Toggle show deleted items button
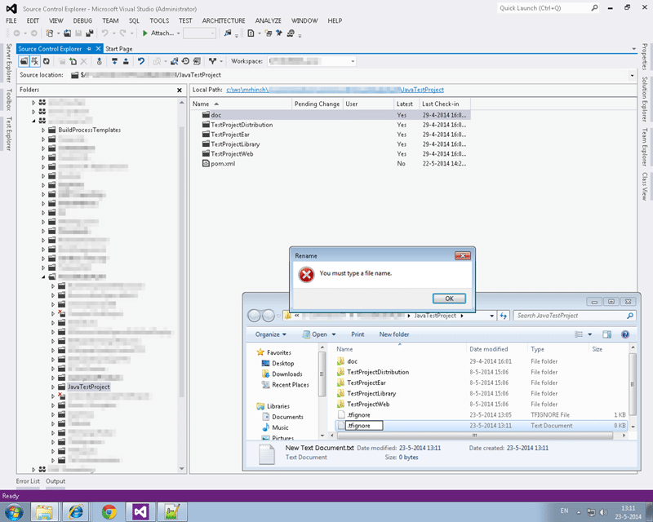 tap(35, 61)
